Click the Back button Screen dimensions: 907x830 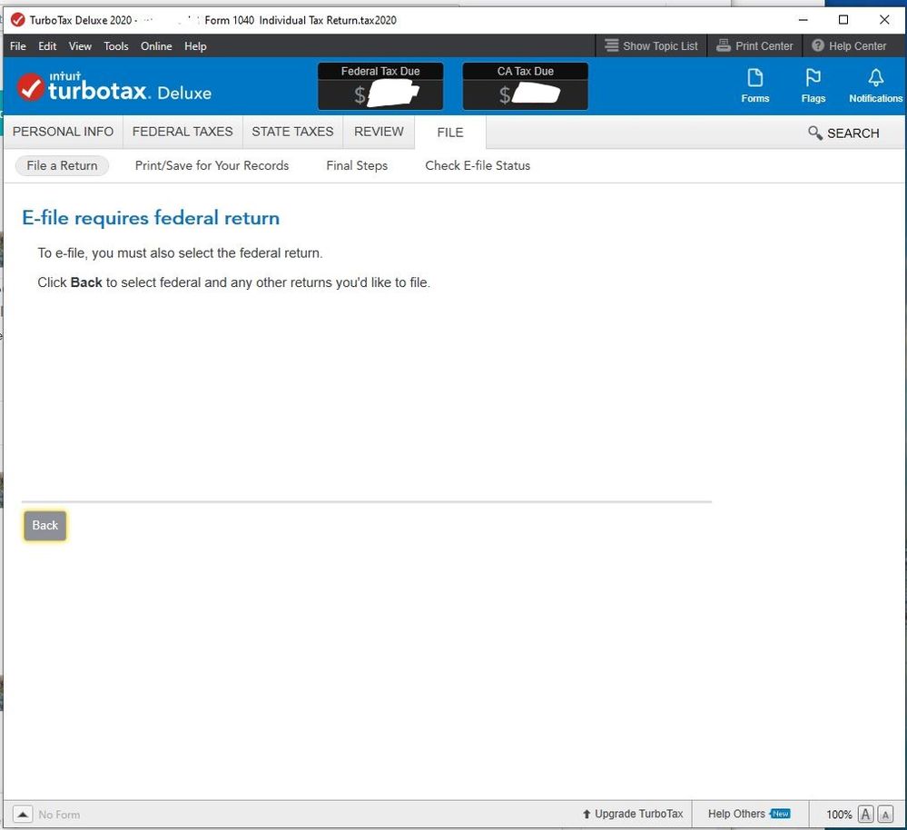[x=45, y=525]
